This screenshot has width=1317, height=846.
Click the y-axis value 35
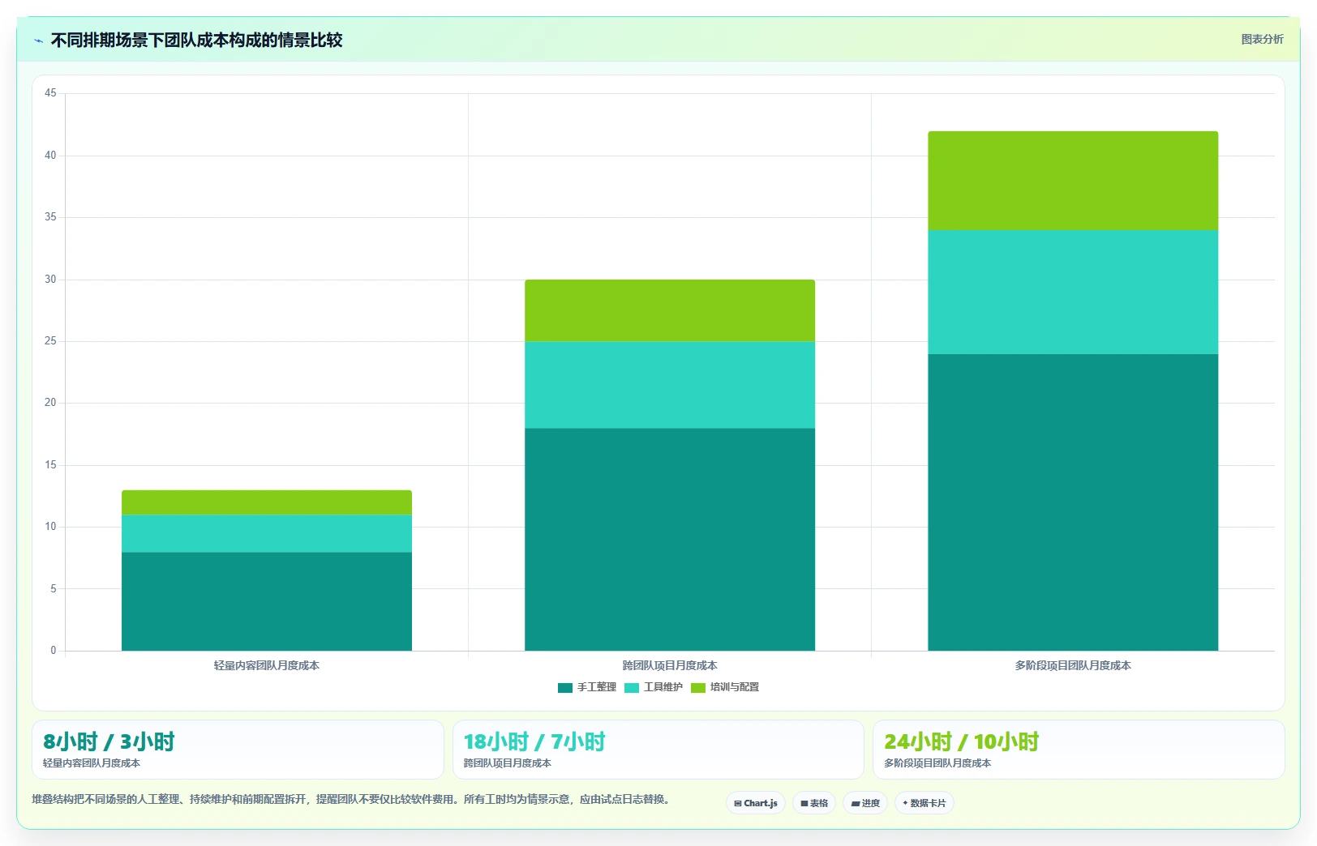(x=50, y=217)
